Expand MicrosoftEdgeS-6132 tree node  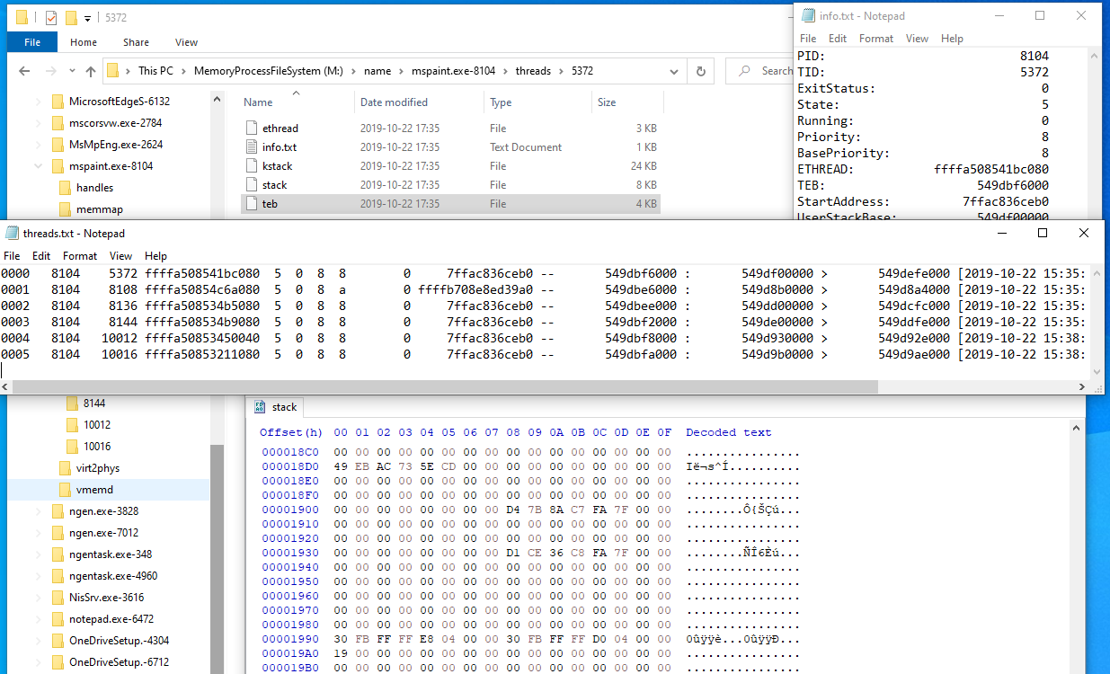click(38, 102)
